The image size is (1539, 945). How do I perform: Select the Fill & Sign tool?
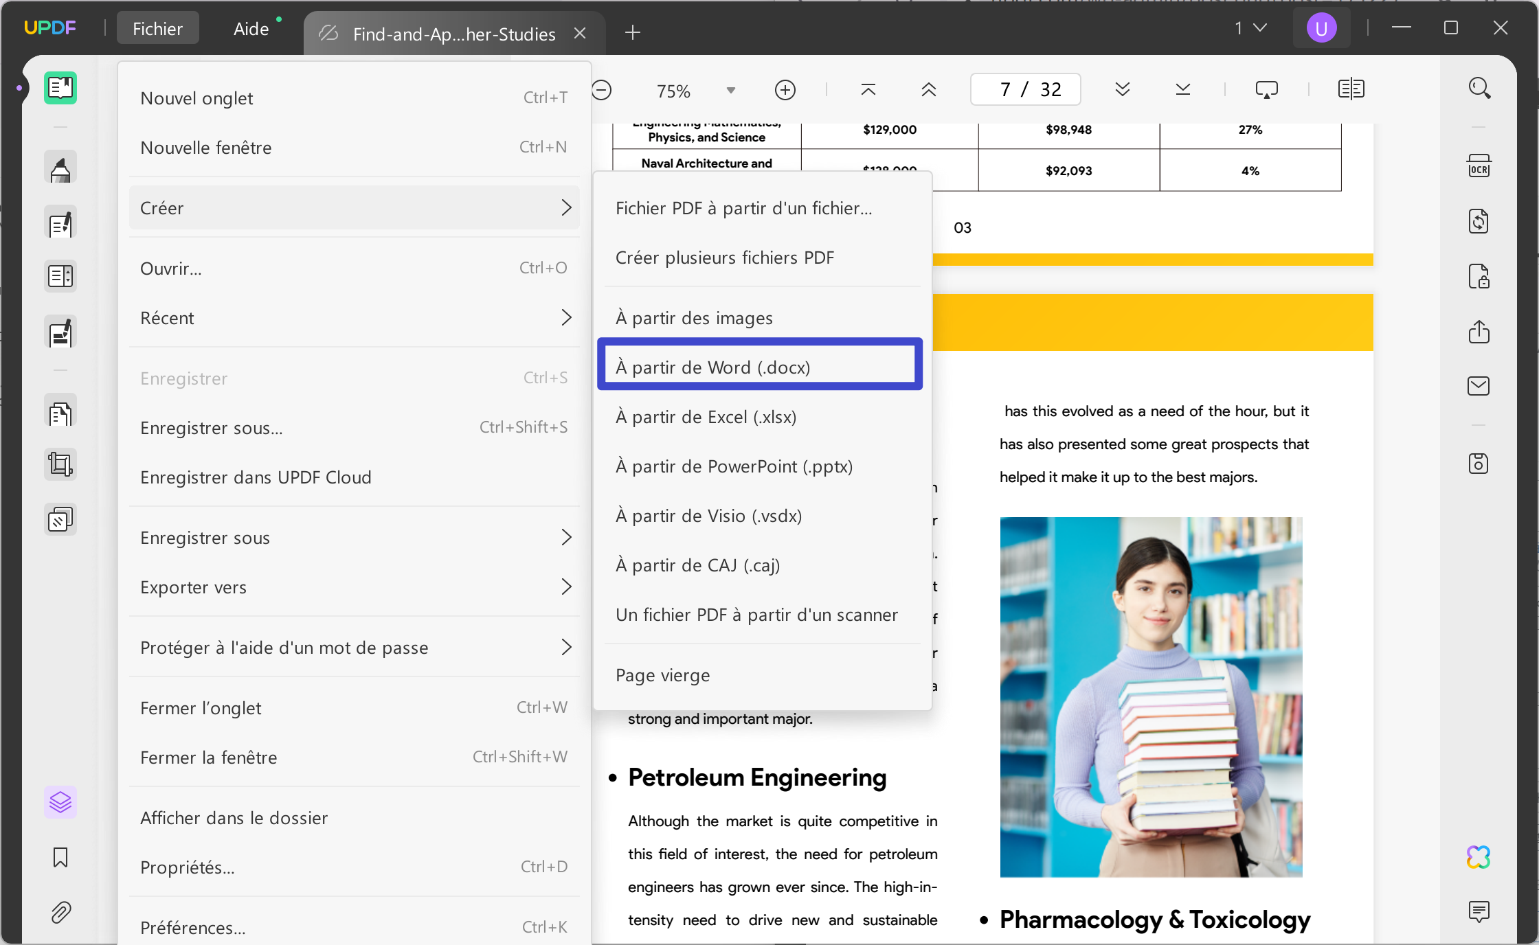[60, 333]
